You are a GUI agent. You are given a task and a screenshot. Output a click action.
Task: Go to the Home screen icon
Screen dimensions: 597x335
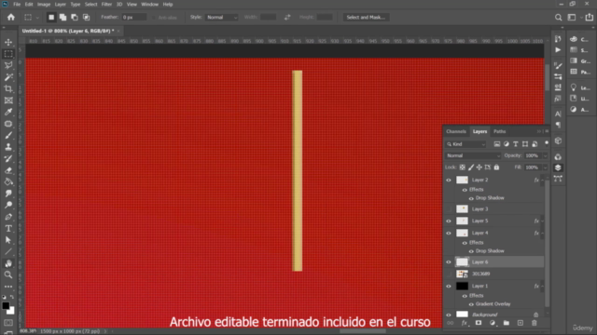pos(11,17)
